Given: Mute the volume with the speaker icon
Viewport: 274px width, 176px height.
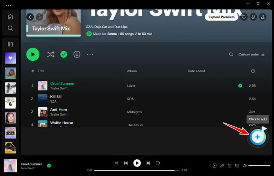Looking at the screenshot, I should pos(245,165).
